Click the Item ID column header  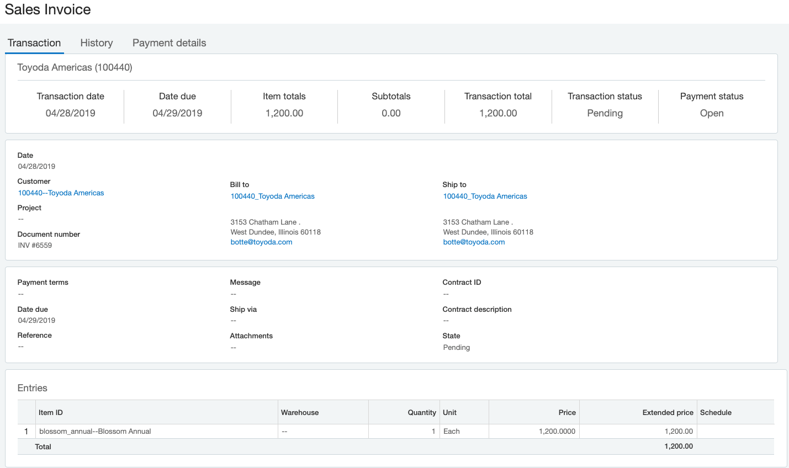tap(51, 413)
